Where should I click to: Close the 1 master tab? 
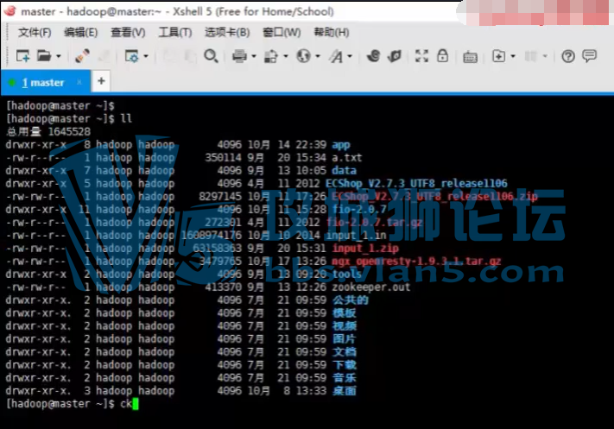coord(79,82)
